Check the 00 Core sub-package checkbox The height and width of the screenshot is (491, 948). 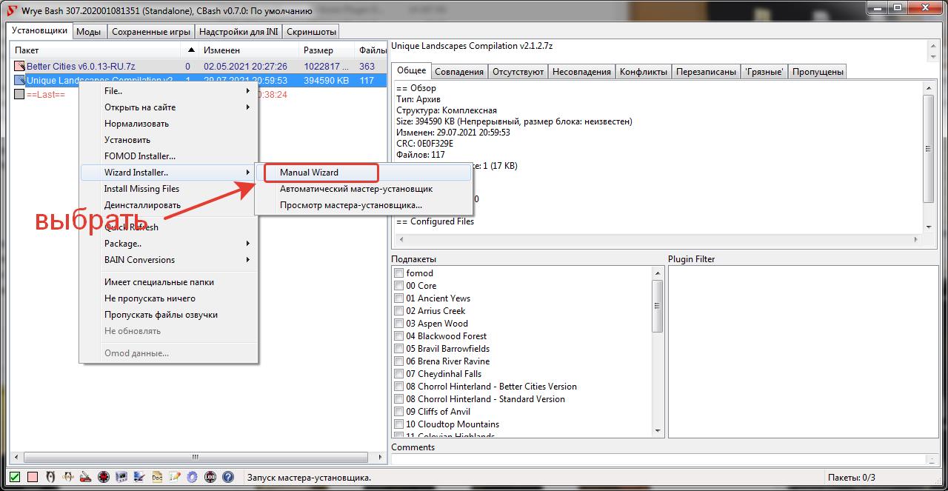coord(399,286)
